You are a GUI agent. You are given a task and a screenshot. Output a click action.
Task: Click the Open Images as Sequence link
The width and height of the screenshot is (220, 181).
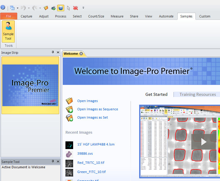point(98,109)
